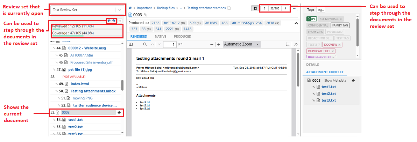Image resolution: width=417 pixels, height=142 pixels.
Task: Zoom in with the plus icon
Action: (x=219, y=44)
